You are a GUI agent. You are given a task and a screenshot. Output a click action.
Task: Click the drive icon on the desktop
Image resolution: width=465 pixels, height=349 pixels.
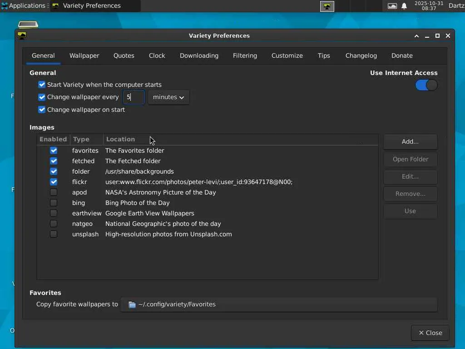[28, 25]
